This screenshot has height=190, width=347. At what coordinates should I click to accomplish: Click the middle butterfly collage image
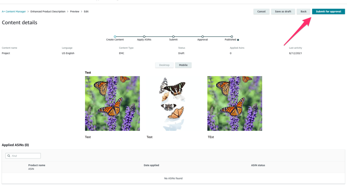(x=173, y=103)
